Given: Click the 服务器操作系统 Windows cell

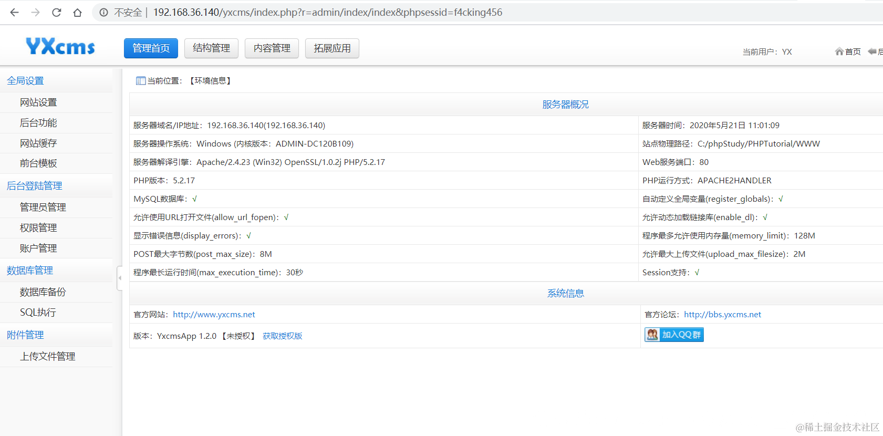Looking at the screenshot, I should (x=384, y=144).
